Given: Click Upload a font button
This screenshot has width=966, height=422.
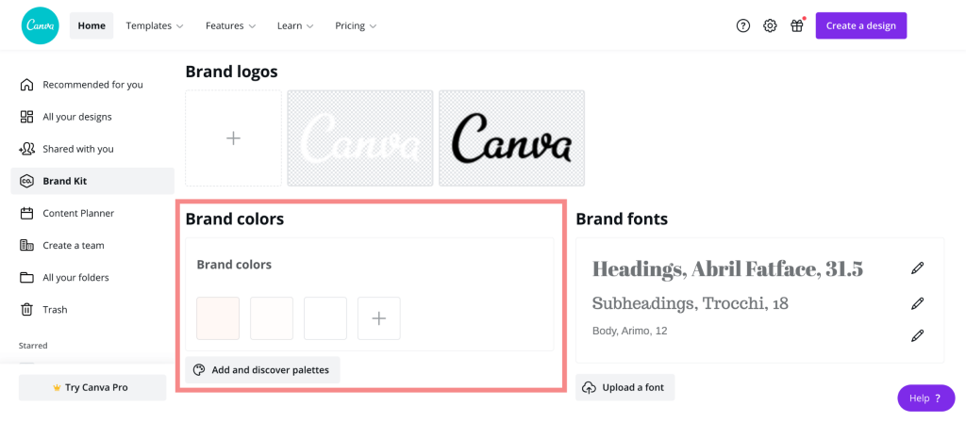Looking at the screenshot, I should click(x=625, y=387).
